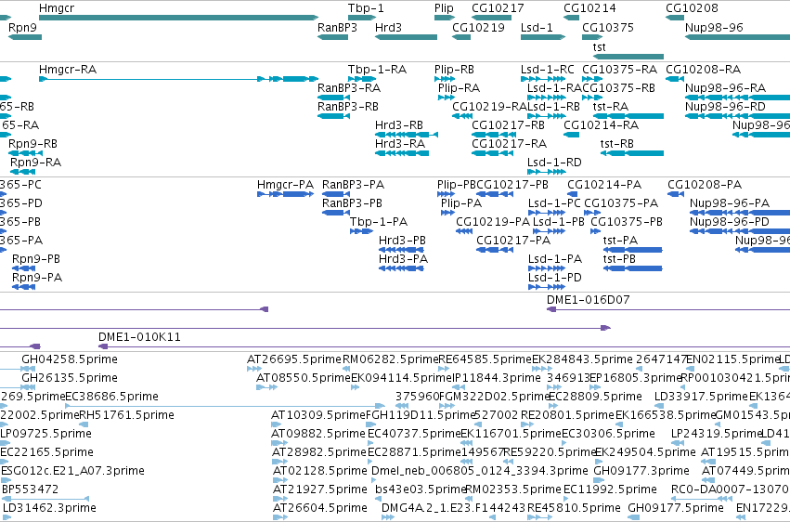
Task: Click the 'LD31462.3prime' EST label
Action: (x=49, y=508)
